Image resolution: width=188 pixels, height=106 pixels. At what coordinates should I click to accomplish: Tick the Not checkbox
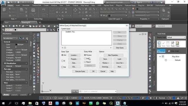[62, 67]
